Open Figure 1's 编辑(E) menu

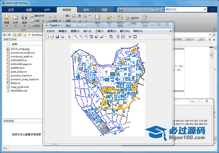pyautogui.click(x=63, y=31)
